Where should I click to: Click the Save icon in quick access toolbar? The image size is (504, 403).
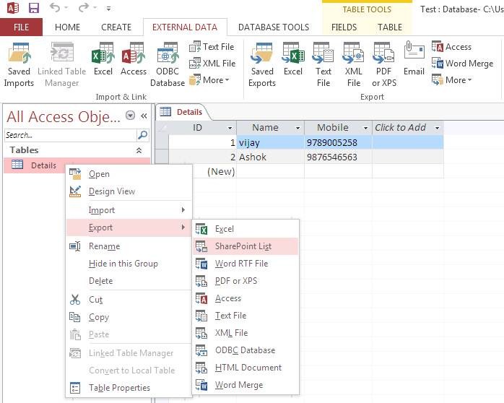click(33, 8)
